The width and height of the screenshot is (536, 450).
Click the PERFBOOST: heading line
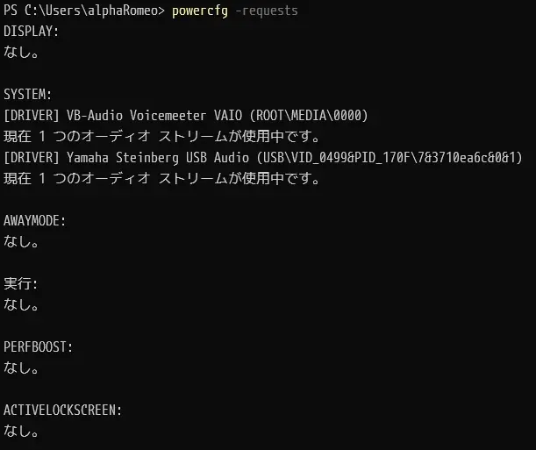(x=38, y=347)
